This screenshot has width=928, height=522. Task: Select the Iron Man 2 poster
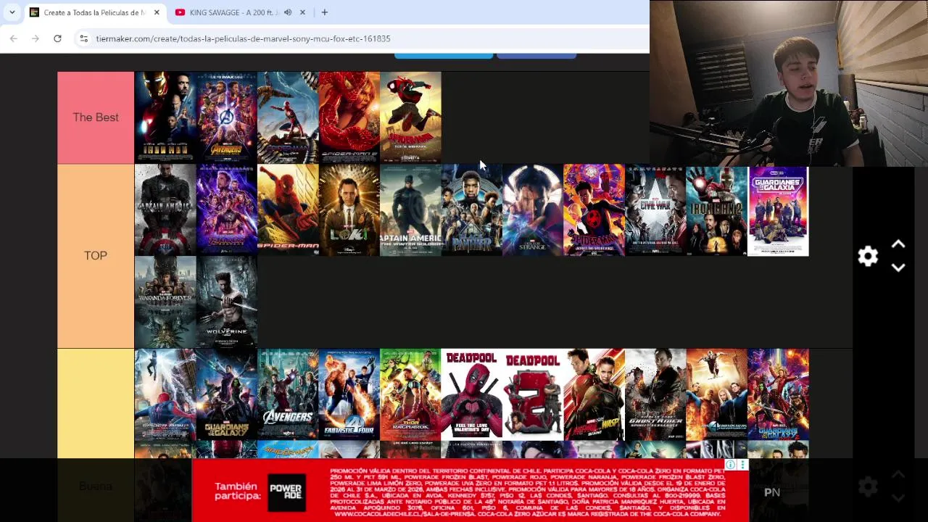(x=716, y=211)
